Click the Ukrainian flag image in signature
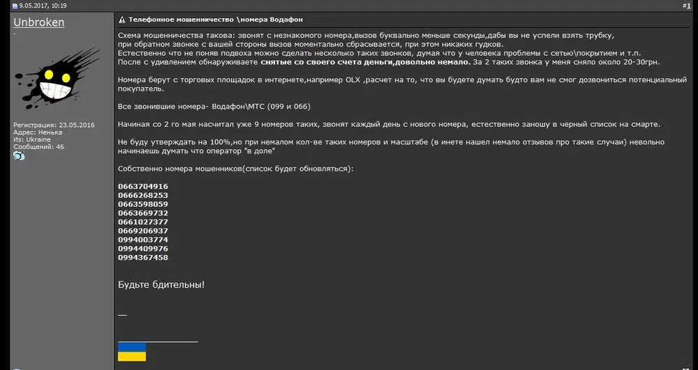The width and height of the screenshot is (698, 370). [x=132, y=351]
